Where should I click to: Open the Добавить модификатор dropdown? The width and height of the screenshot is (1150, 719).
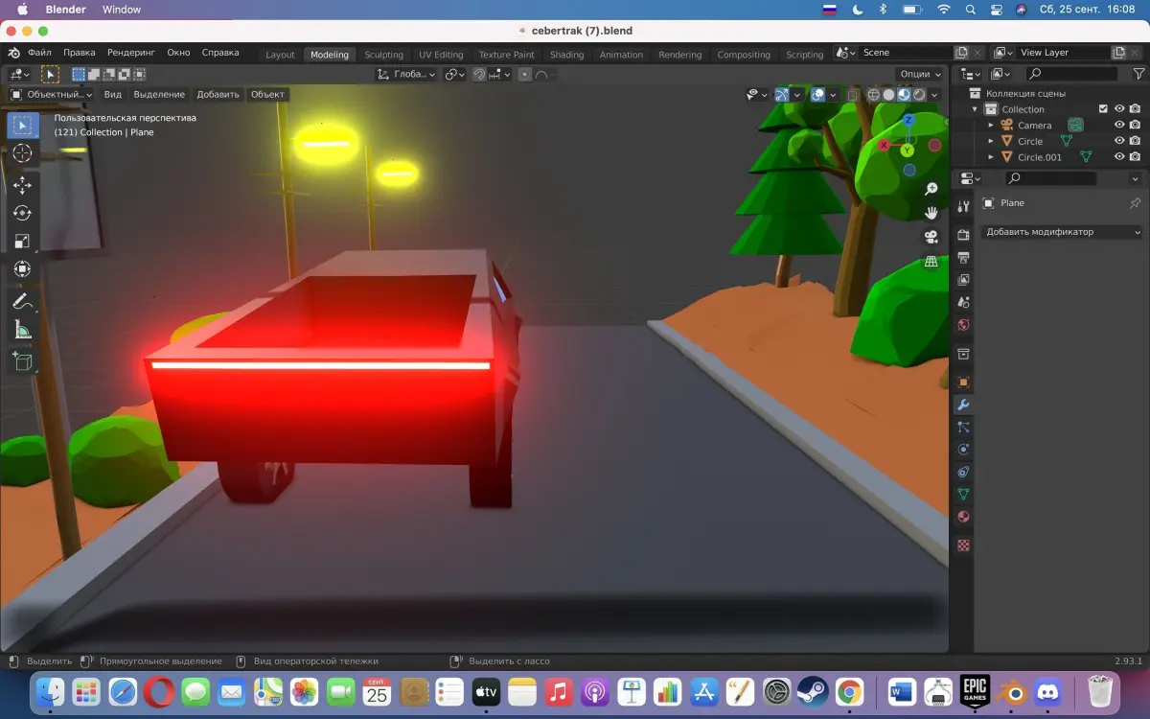pos(1062,232)
